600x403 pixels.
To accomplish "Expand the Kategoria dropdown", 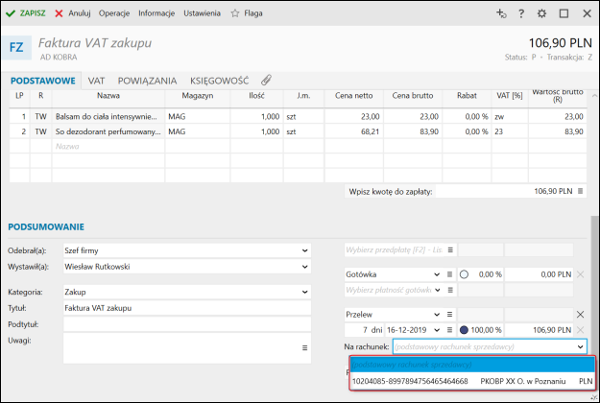I will click(x=304, y=292).
